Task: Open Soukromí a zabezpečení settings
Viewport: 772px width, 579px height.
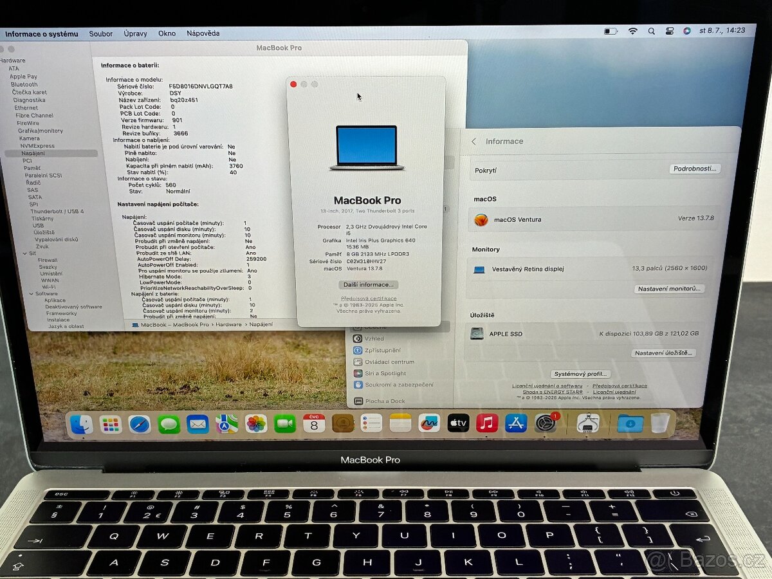Action: [x=399, y=385]
